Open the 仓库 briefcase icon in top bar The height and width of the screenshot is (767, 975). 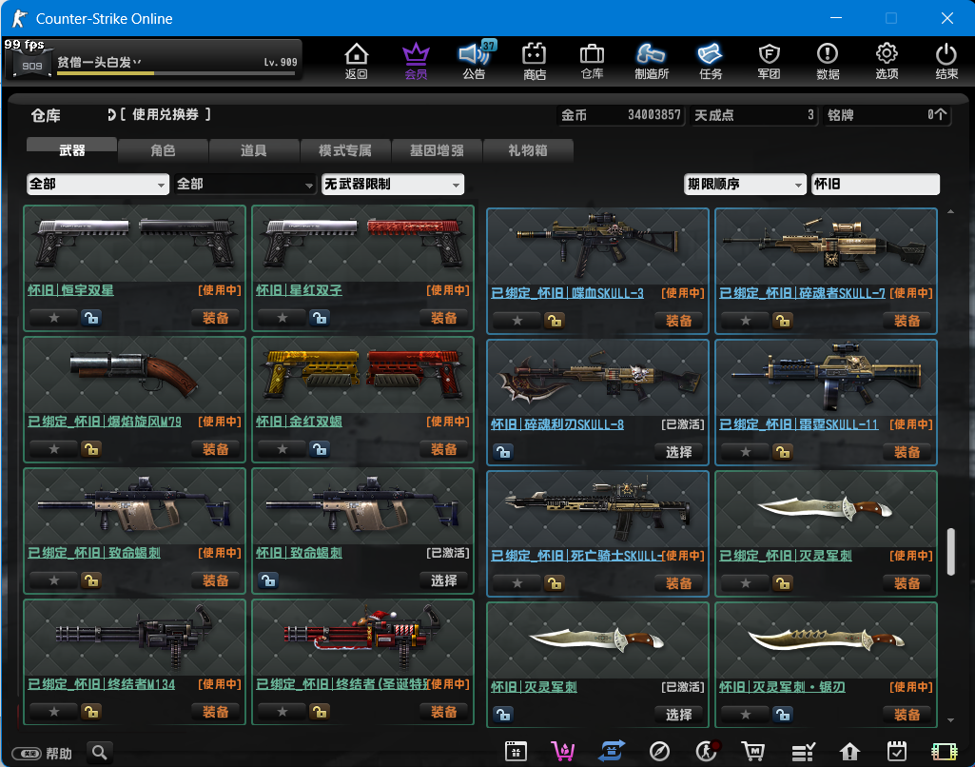(592, 61)
